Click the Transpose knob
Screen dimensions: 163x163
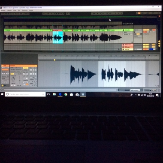click(13, 79)
